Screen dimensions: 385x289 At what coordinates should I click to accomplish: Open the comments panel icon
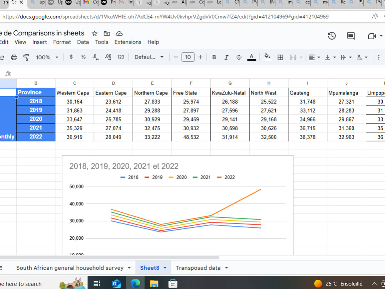(x=351, y=36)
